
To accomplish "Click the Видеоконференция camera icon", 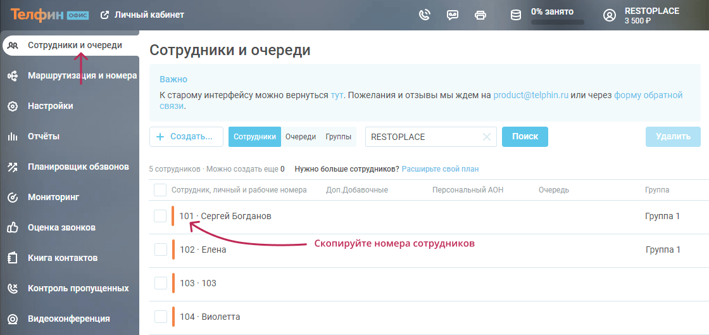I will (x=13, y=319).
